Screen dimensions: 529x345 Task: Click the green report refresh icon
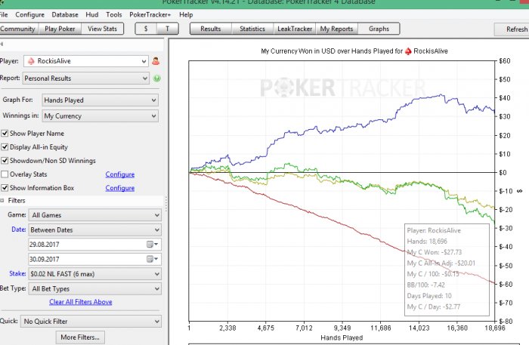coord(156,79)
